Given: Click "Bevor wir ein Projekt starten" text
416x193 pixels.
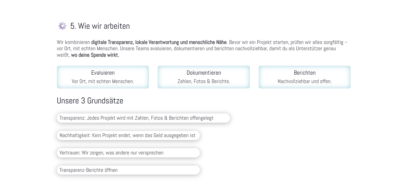Looking at the screenshot, I should coord(259,42).
